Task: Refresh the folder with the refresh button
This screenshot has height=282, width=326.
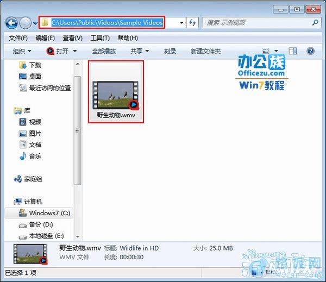Action: 192,22
